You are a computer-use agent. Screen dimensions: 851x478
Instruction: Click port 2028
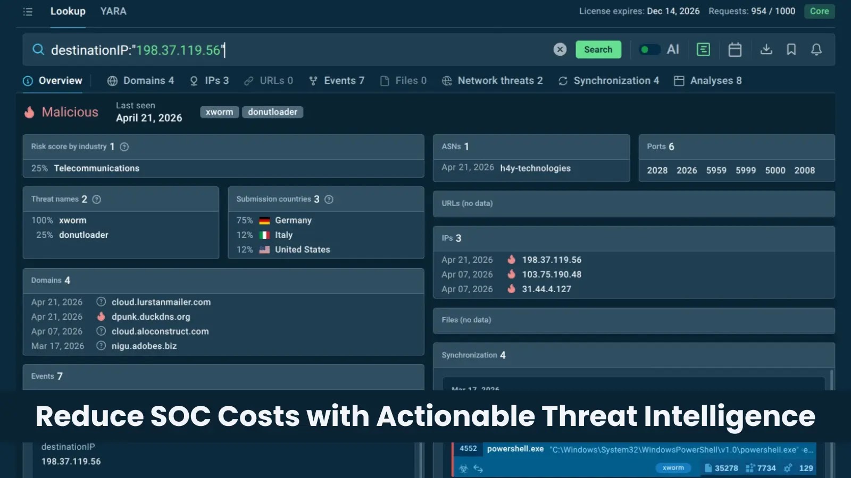[x=657, y=170]
